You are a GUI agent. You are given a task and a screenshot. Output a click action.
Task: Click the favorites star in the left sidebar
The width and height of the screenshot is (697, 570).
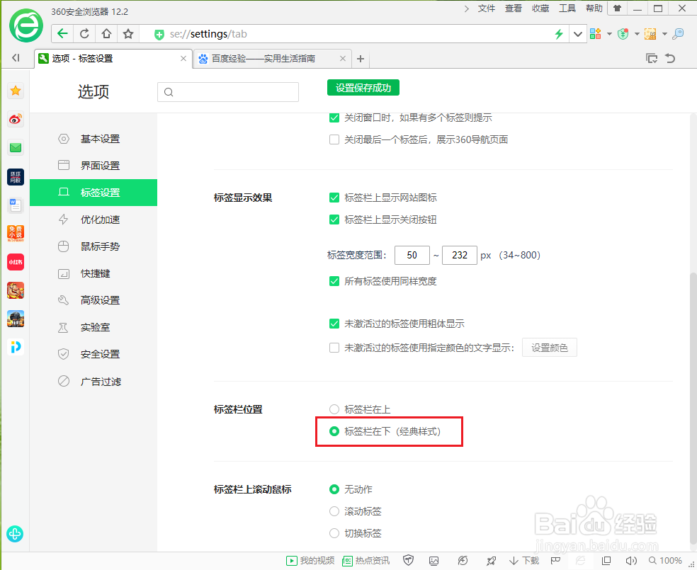pos(15,91)
